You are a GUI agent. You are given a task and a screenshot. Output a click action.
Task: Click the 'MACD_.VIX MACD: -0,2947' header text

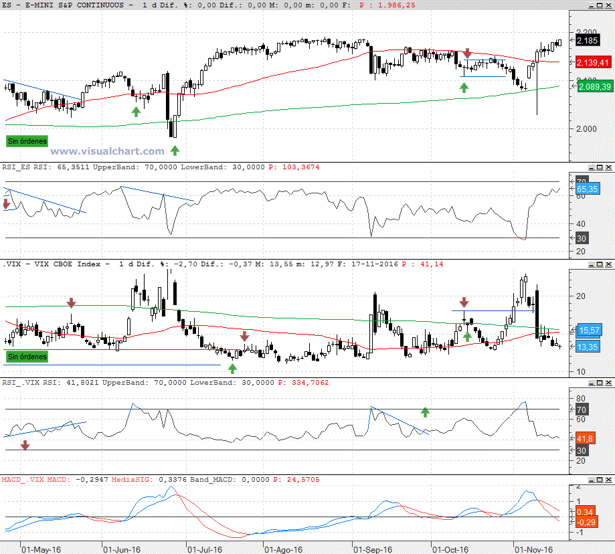(54, 480)
